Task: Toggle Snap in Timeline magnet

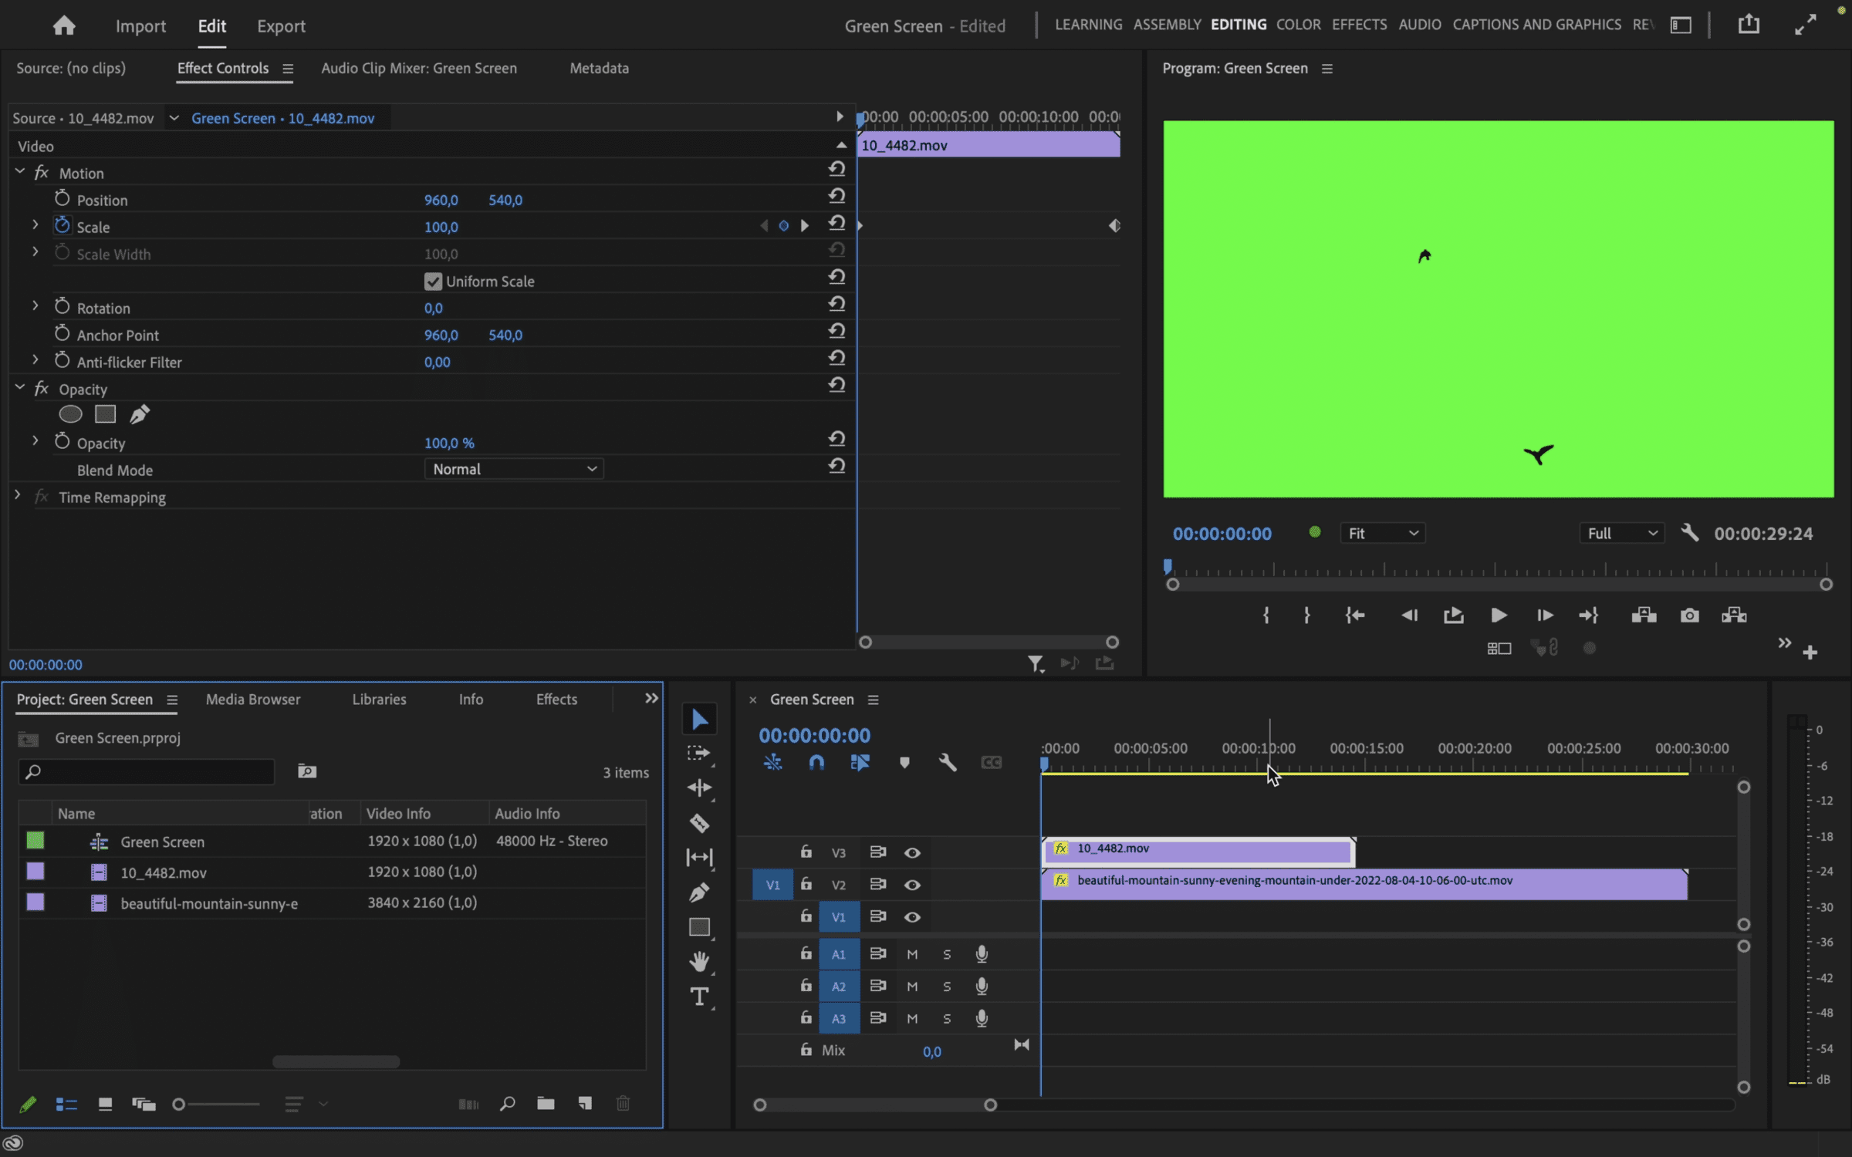Action: (x=816, y=763)
